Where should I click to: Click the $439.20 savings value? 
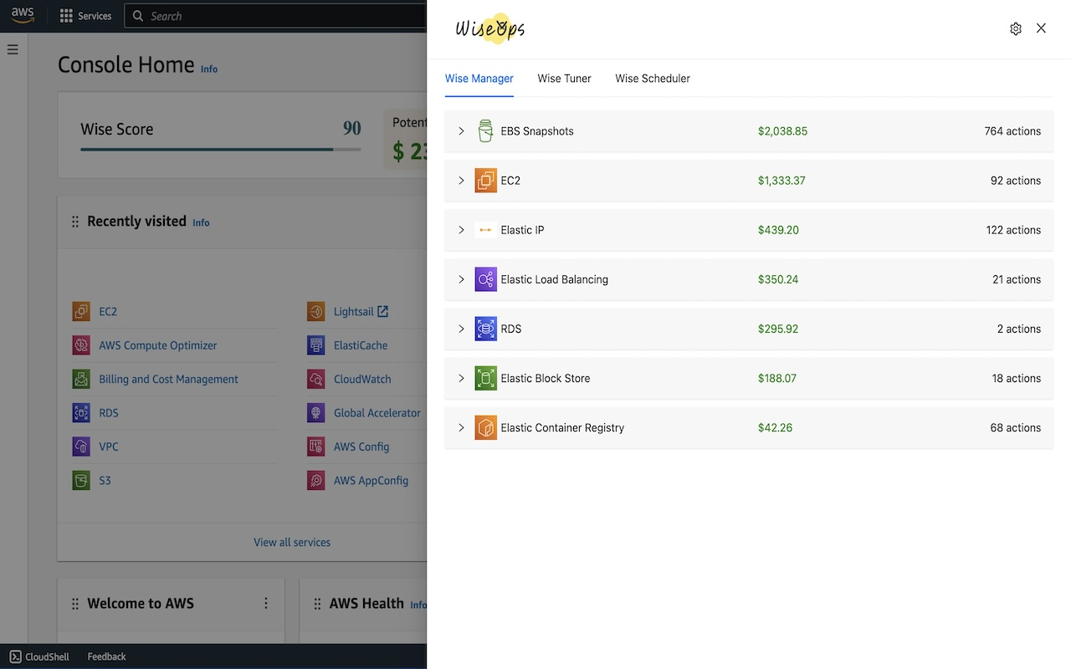point(778,230)
